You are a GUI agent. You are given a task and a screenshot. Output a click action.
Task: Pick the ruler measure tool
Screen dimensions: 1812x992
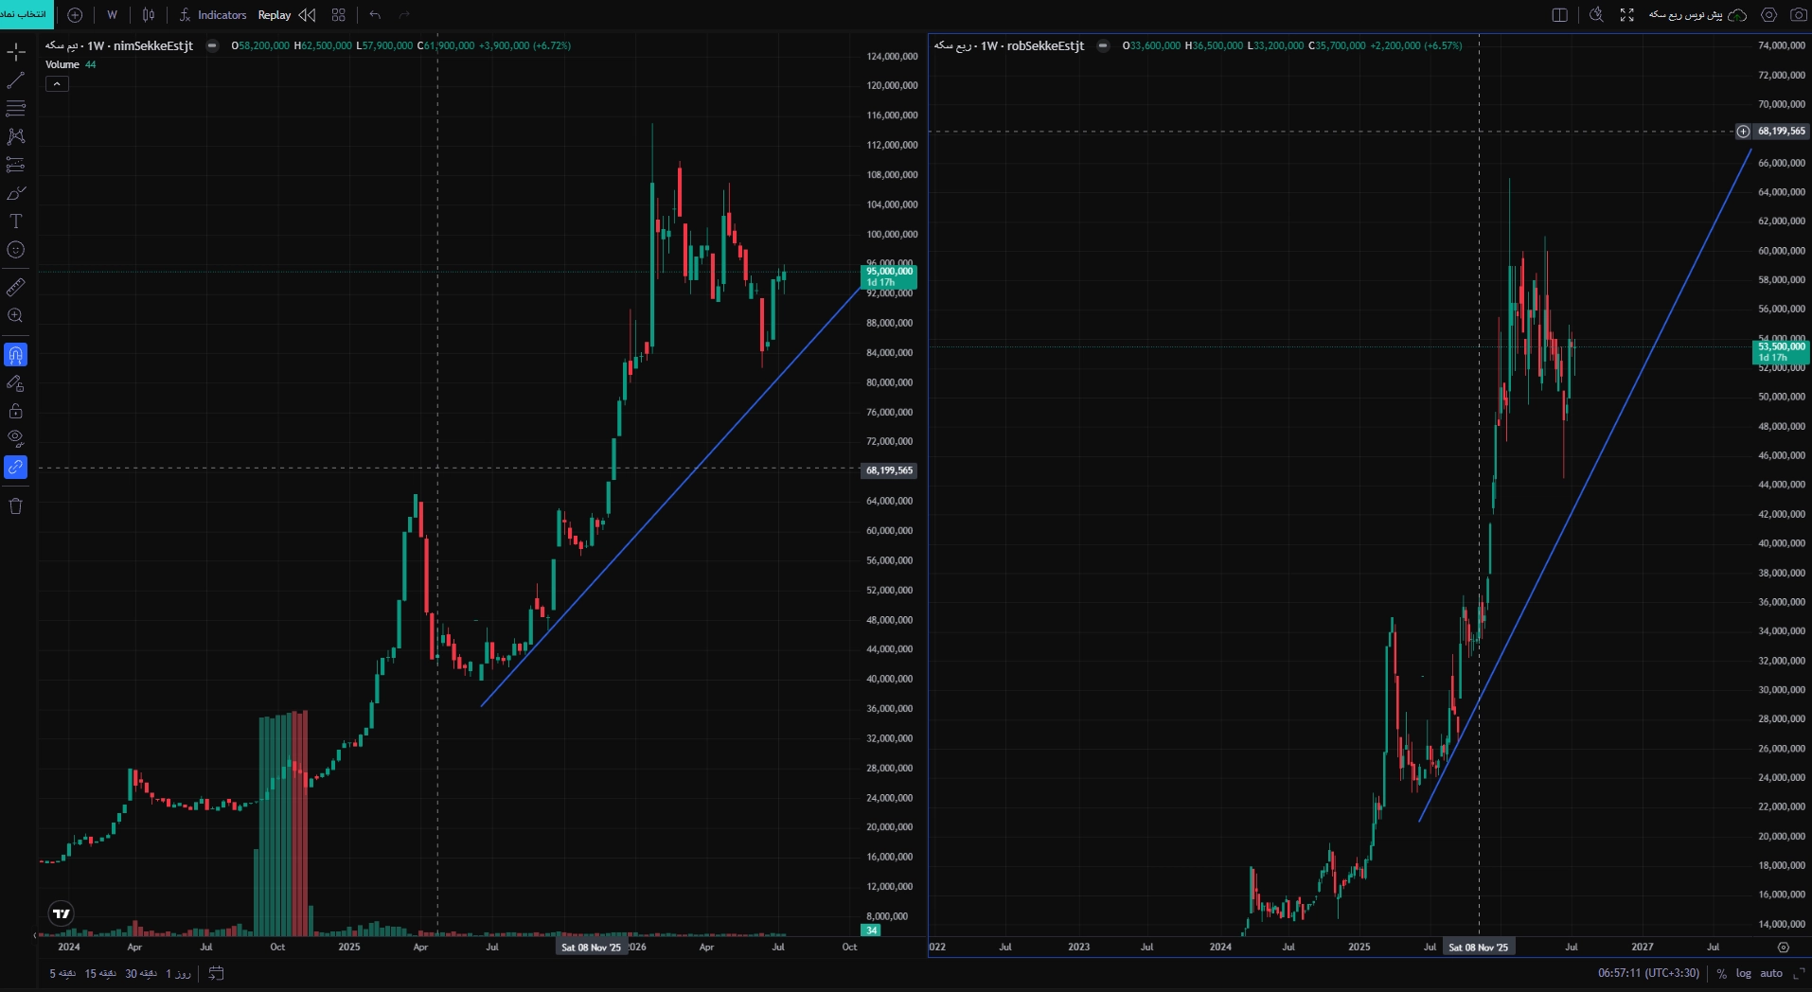[x=16, y=288]
